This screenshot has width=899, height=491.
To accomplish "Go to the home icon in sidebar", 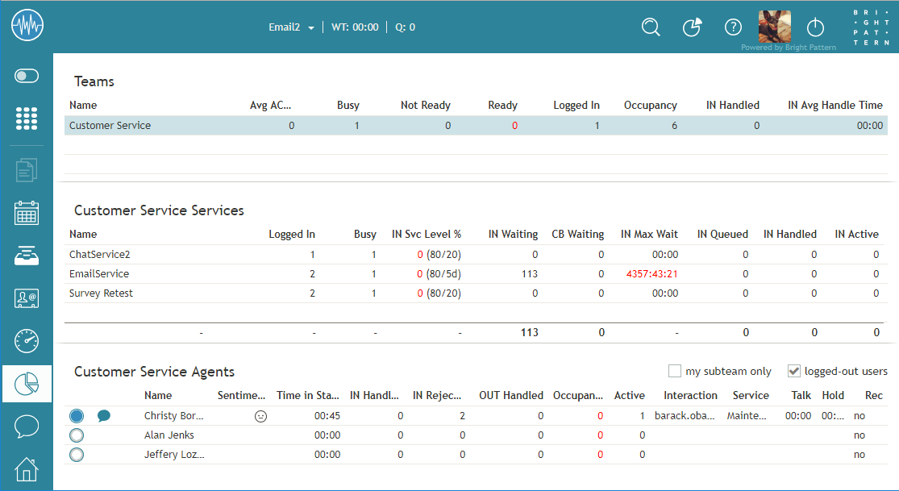I will pyautogui.click(x=27, y=469).
